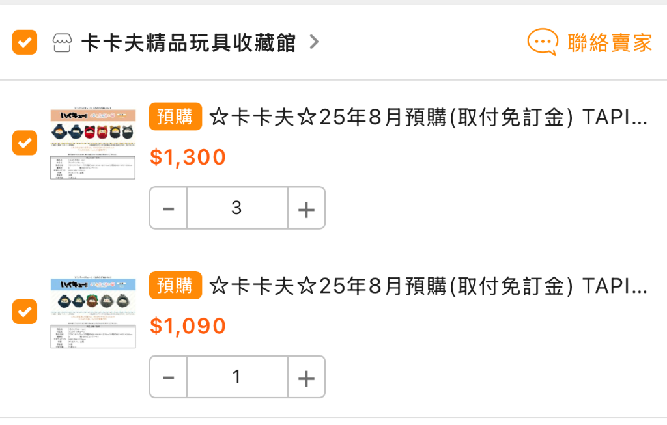Viewport: 667px width, 425px height.
Task: Open the blue Haikyu product thumbnail
Action: [x=92, y=312]
